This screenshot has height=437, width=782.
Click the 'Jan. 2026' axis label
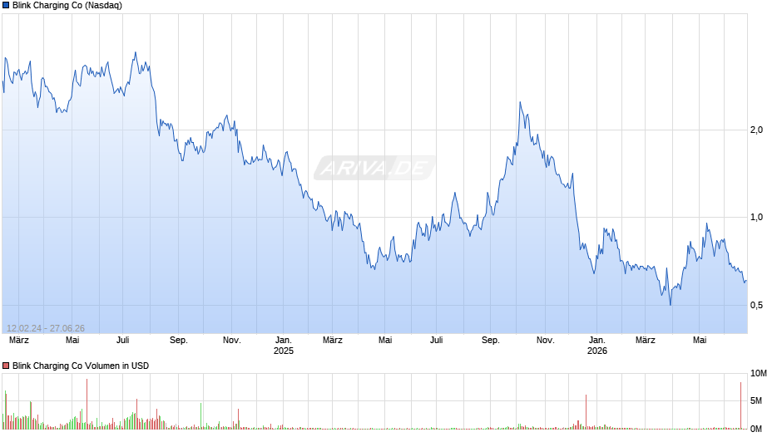tap(597, 346)
